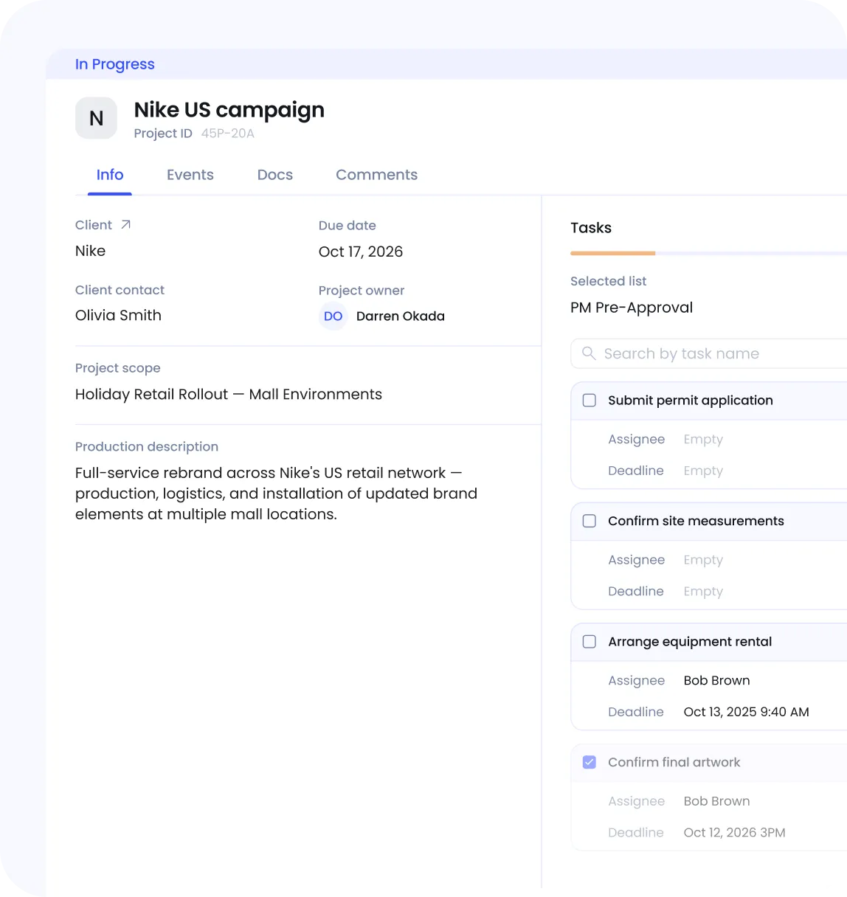Click deadline Oct 13, 2025 9:40 AM
The image size is (847, 897).
click(746, 712)
